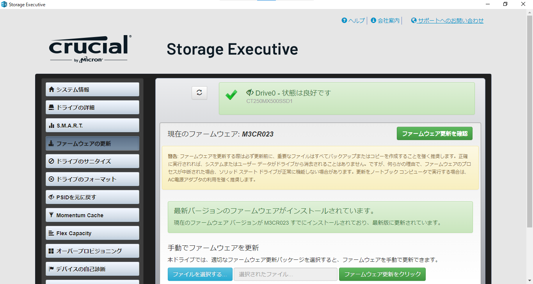The width and height of the screenshot is (533, 284).
Task: Click the Storage Executive title bar app icon
Action: (4, 5)
